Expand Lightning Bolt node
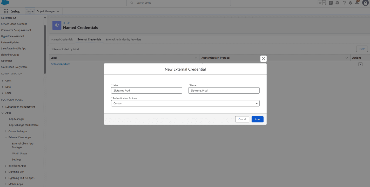This screenshot has width=370, height=187. [x=6, y=172]
